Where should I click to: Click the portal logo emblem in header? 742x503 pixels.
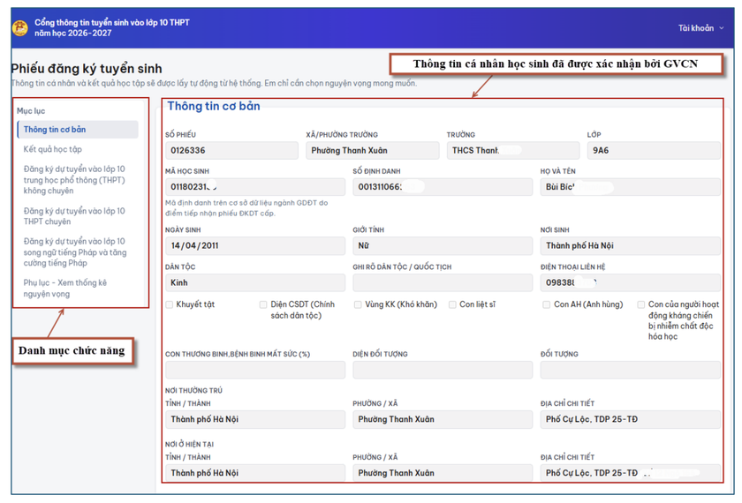(19, 28)
